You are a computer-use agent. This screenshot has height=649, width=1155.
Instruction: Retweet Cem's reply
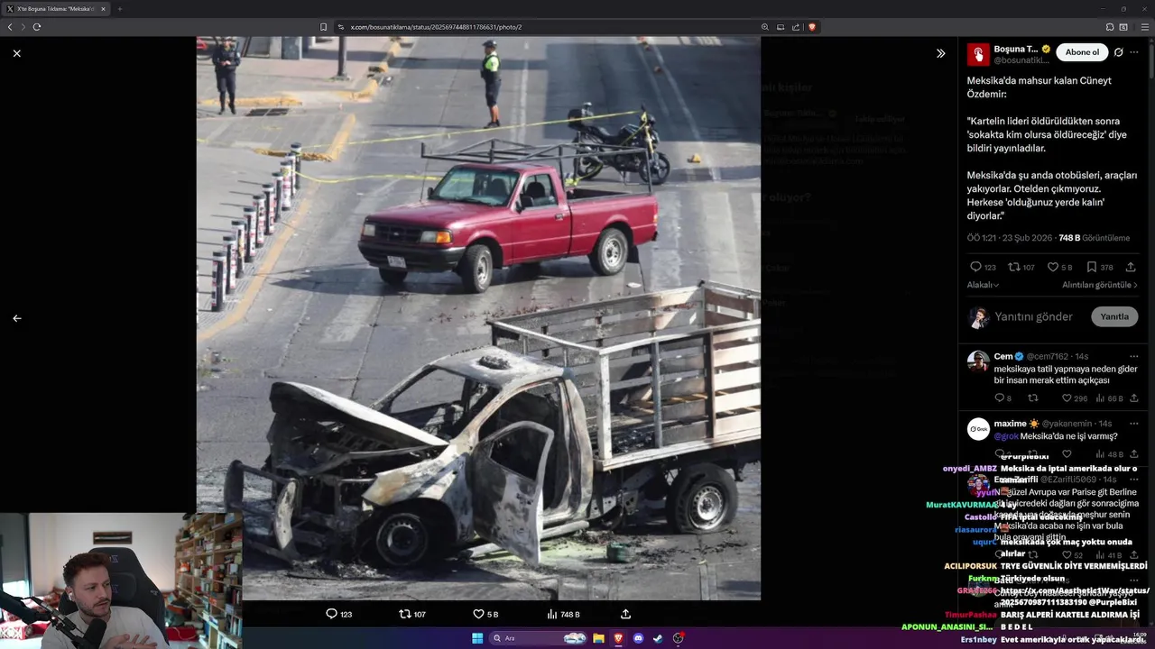[x=1033, y=398]
